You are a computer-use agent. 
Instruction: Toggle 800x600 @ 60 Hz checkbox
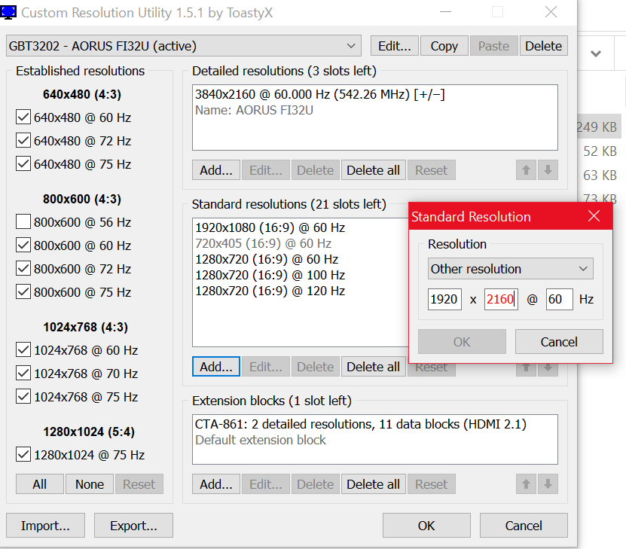tap(23, 246)
